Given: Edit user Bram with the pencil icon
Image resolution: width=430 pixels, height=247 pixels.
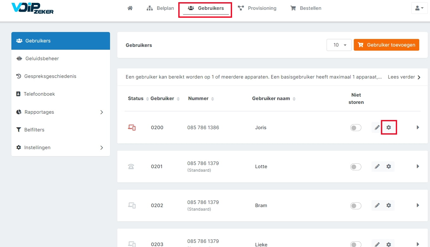Looking at the screenshot, I should coord(377,206).
